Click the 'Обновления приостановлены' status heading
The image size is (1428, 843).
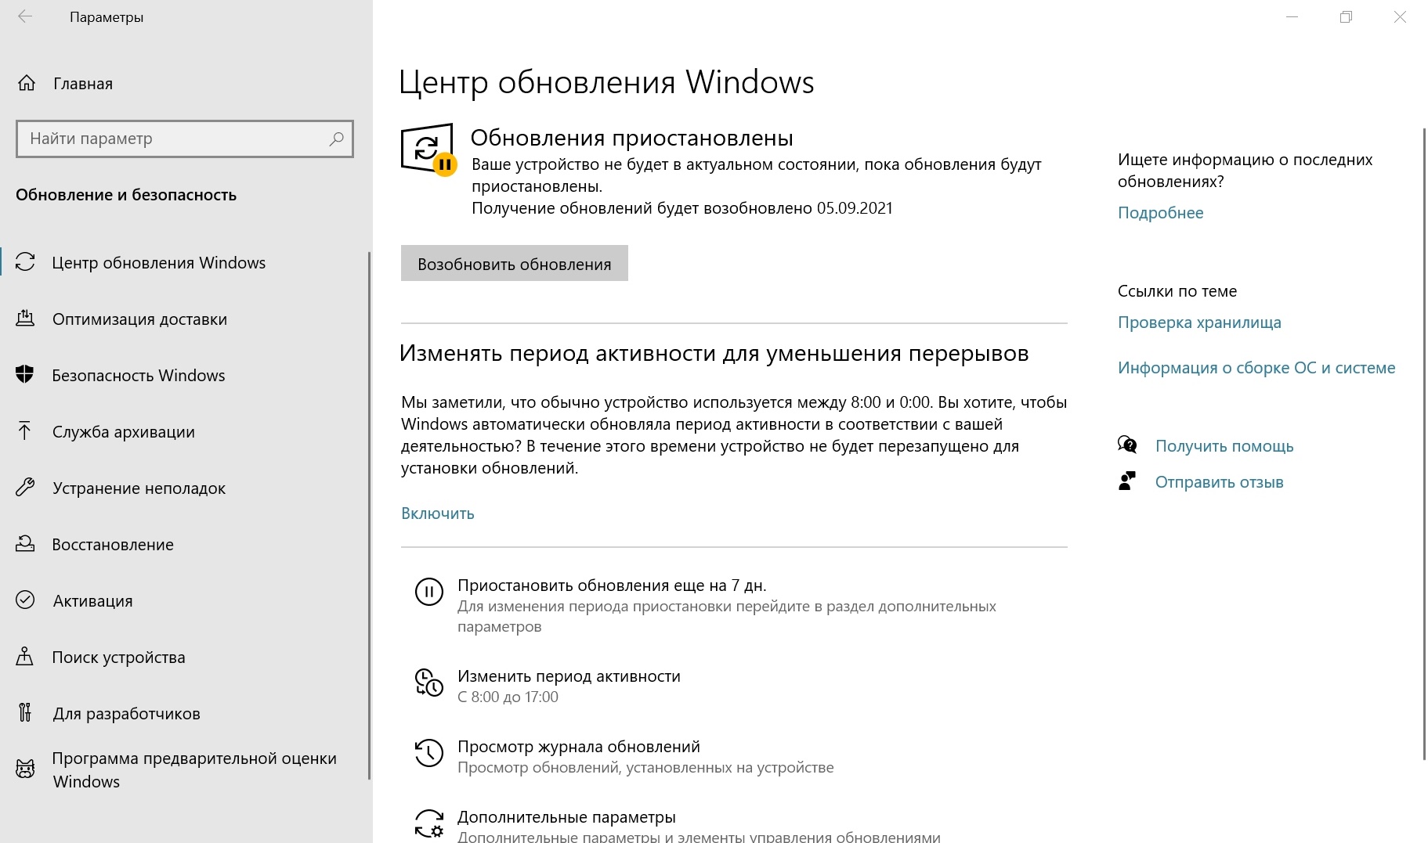coord(631,138)
